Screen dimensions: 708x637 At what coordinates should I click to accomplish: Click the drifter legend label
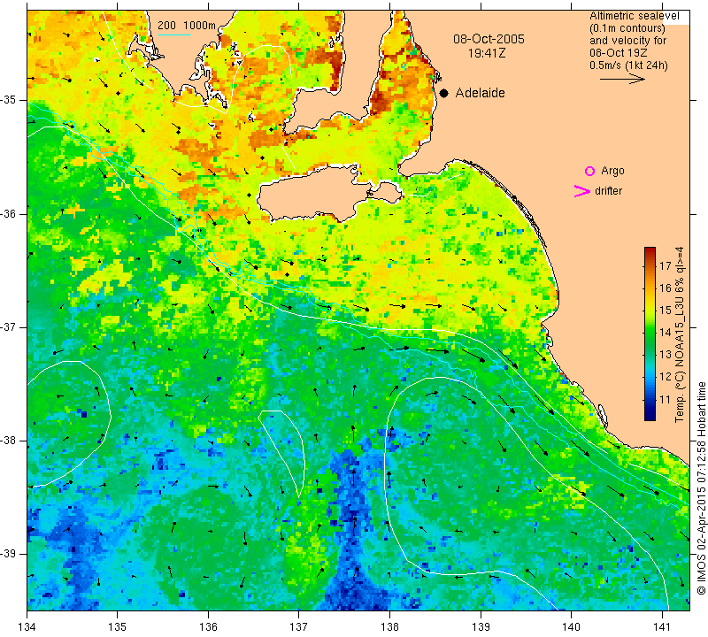coord(608,191)
